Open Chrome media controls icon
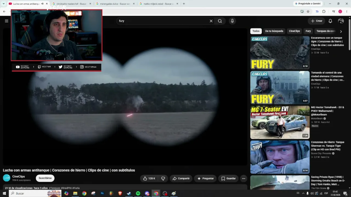The image size is (351, 197). [x=334, y=11]
